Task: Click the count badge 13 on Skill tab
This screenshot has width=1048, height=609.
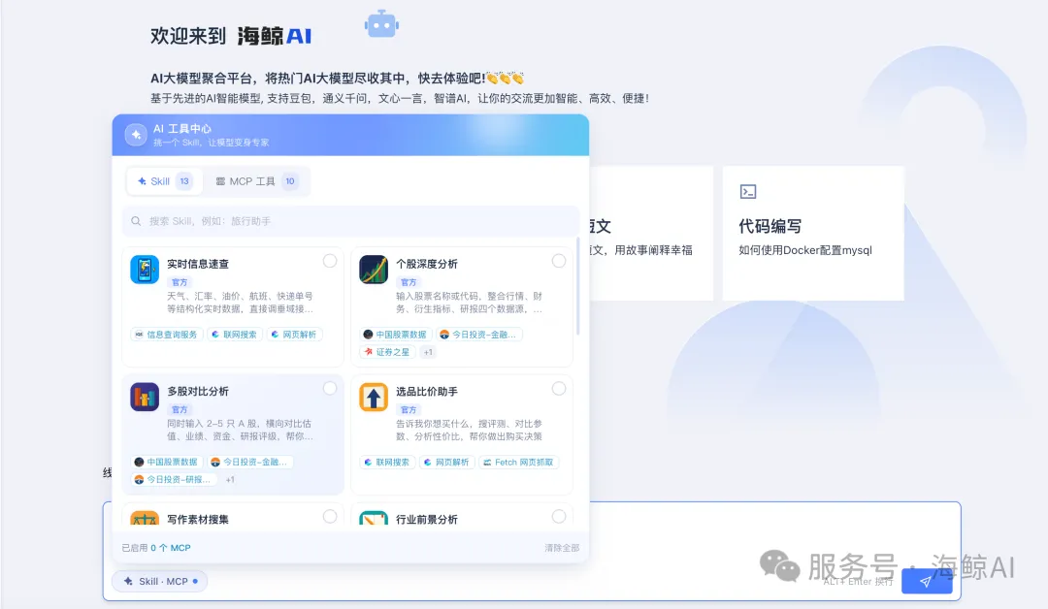Action: tap(184, 181)
